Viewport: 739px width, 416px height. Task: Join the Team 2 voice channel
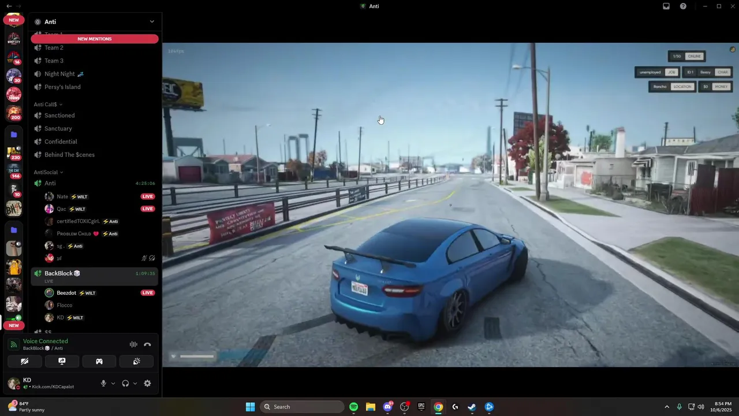point(95,47)
